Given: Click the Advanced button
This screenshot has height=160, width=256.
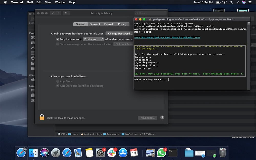Looking at the screenshot, I should [148, 118].
